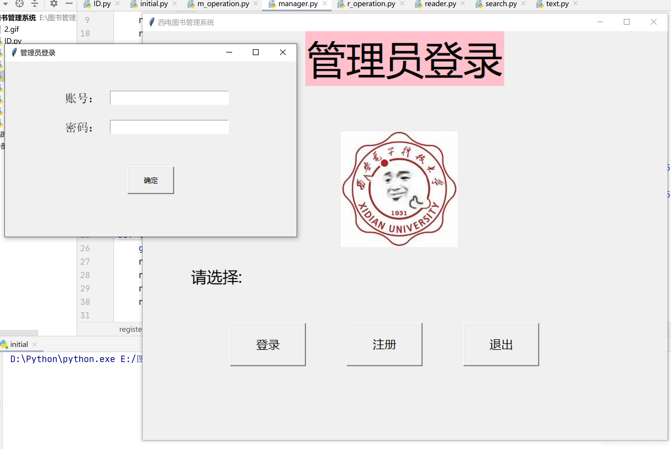Close the initial.py tab

click(175, 4)
